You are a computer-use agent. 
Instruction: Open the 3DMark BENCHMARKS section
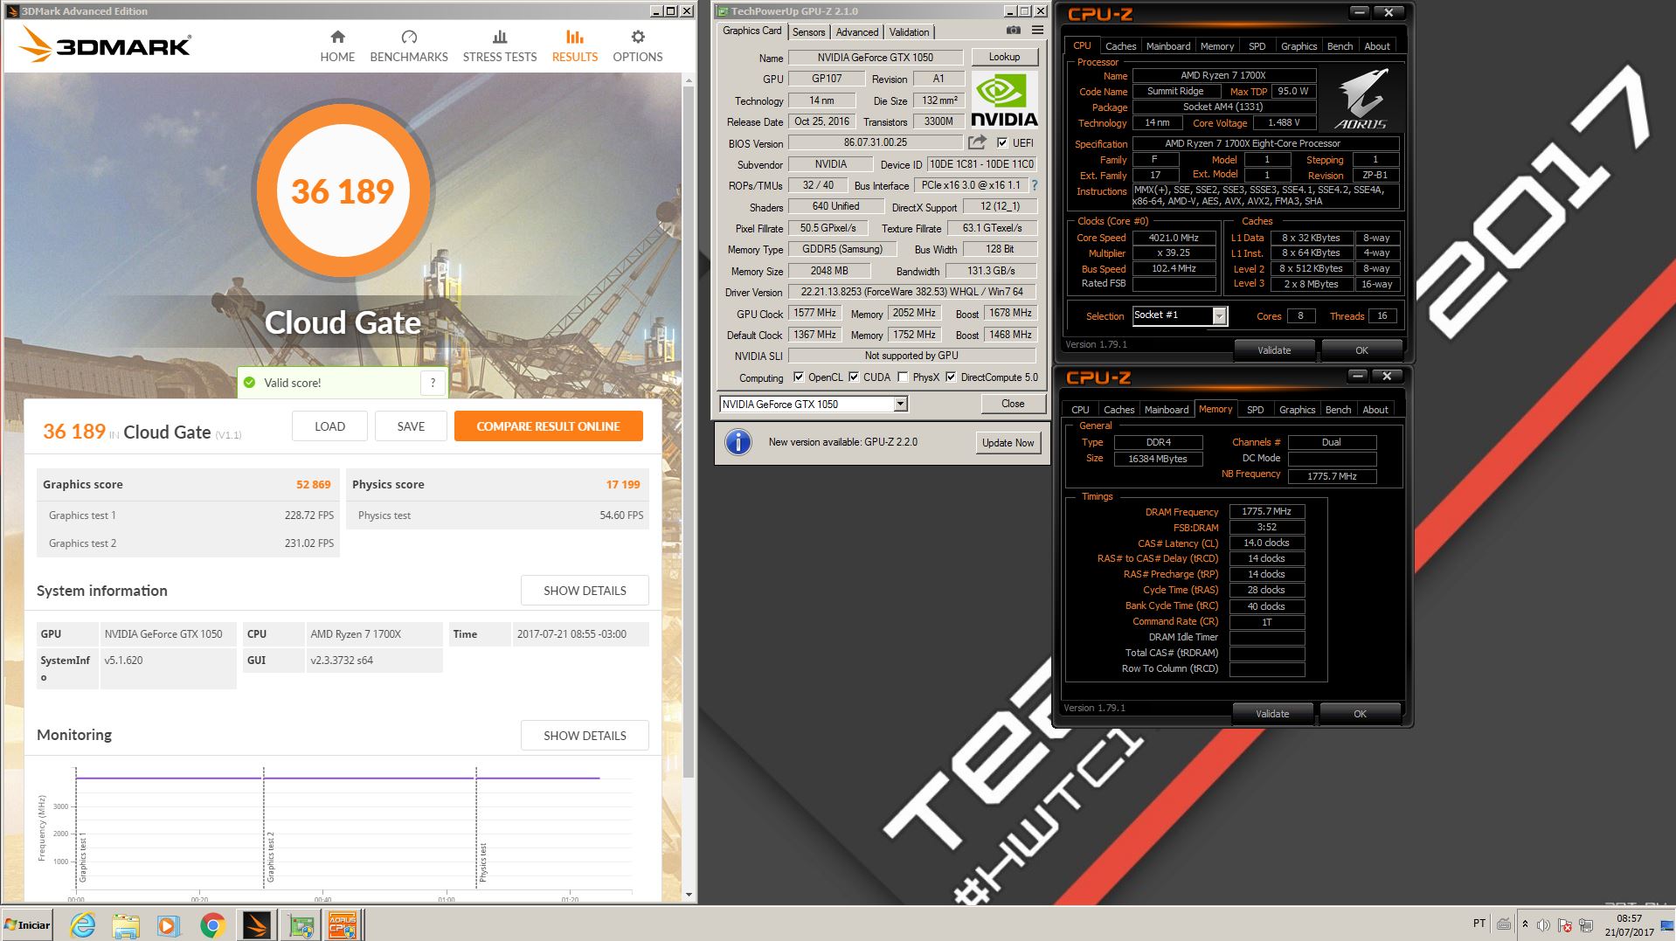(409, 46)
